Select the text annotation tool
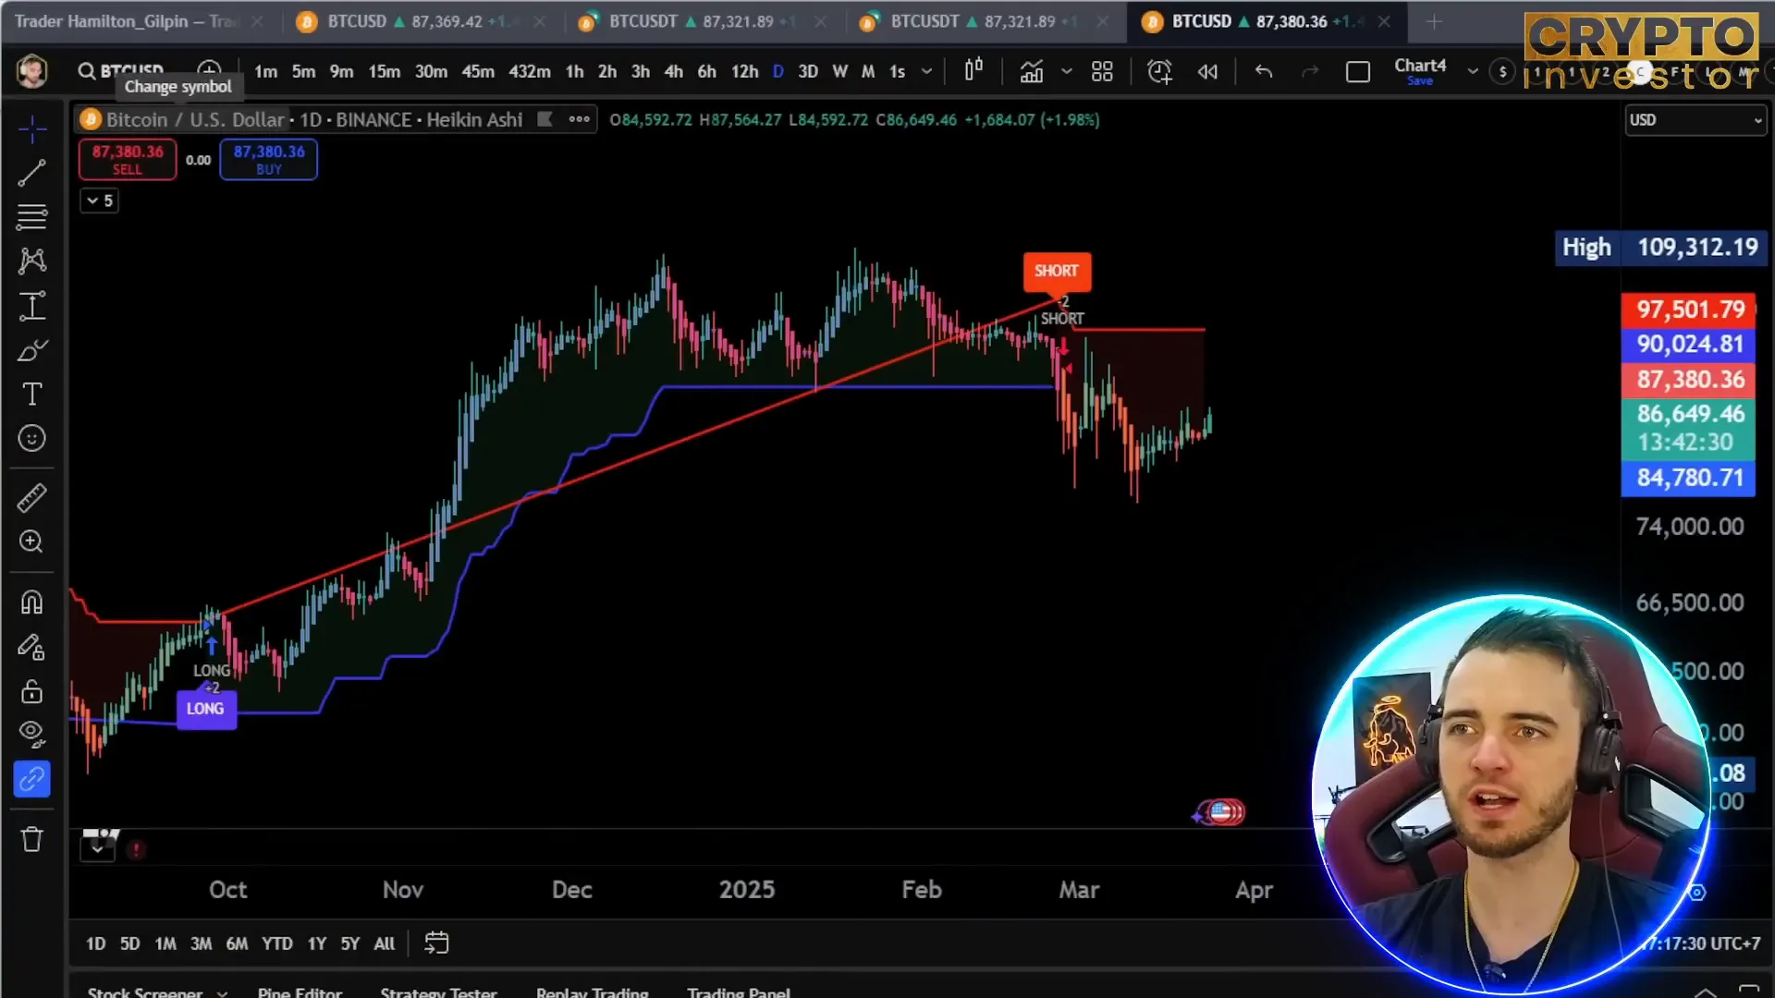This screenshot has width=1775, height=998. [x=32, y=395]
